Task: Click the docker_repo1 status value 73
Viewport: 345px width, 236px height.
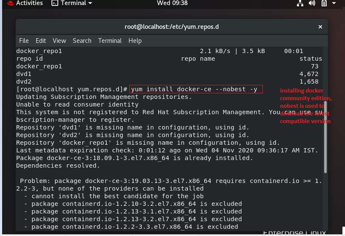Action: (315, 66)
